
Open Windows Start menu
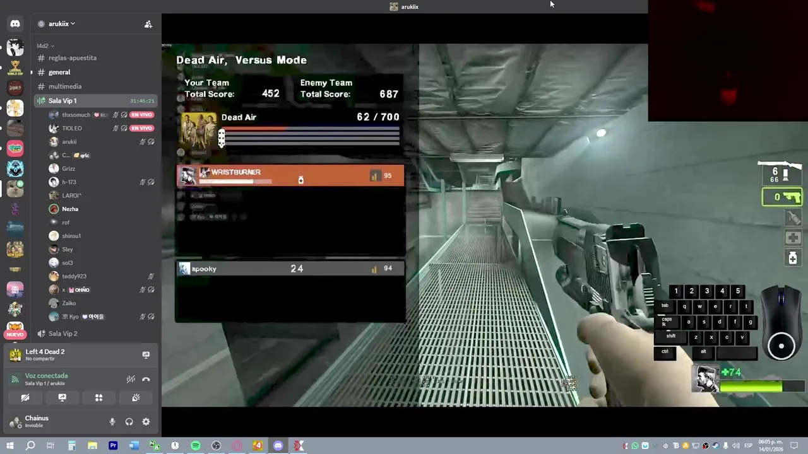(x=9, y=446)
